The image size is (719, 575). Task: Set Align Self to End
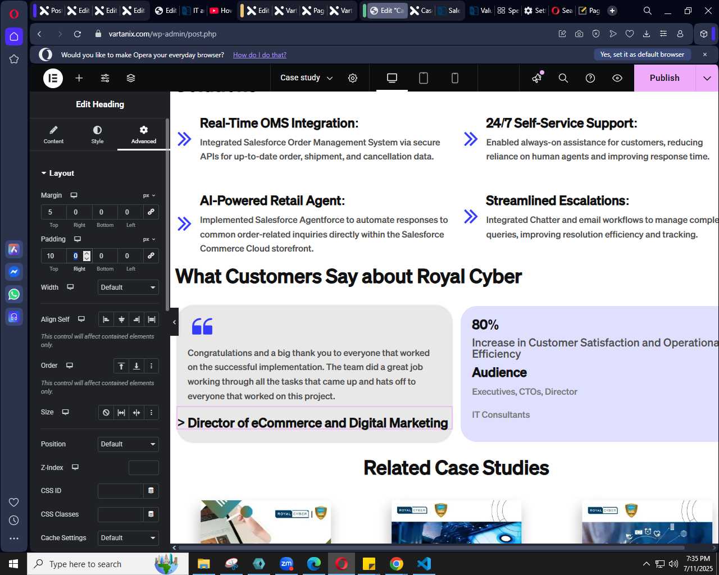(136, 320)
